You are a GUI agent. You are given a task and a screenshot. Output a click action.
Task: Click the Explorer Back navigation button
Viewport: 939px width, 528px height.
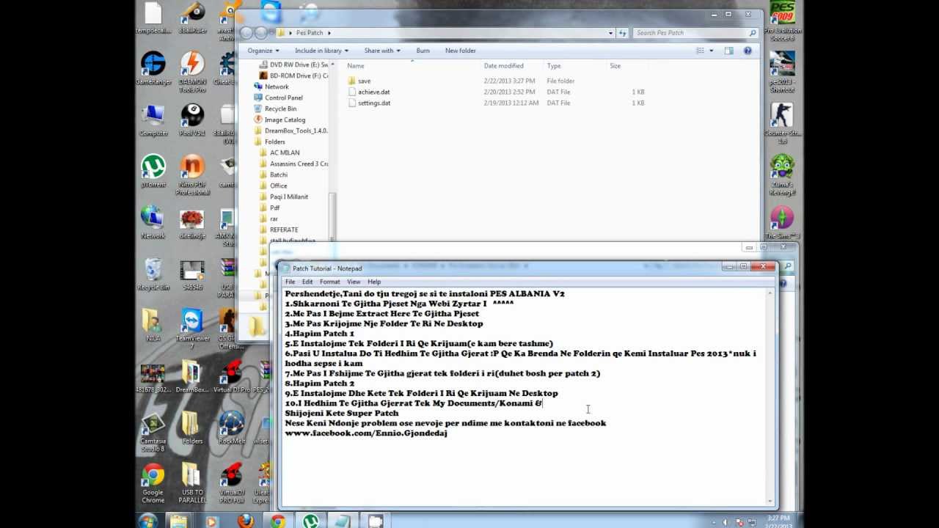click(246, 33)
